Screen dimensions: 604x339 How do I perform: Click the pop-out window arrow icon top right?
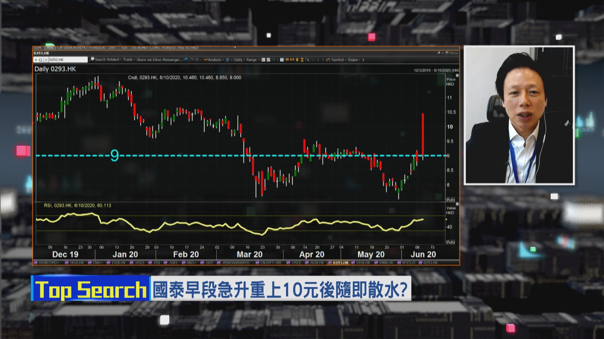click(x=439, y=53)
